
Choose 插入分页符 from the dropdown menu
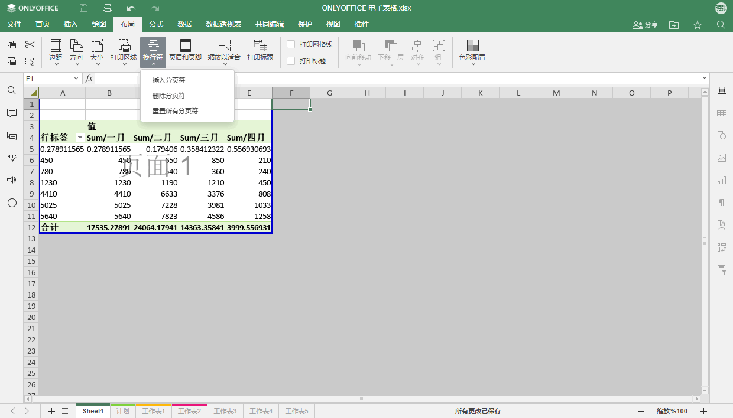point(187,80)
